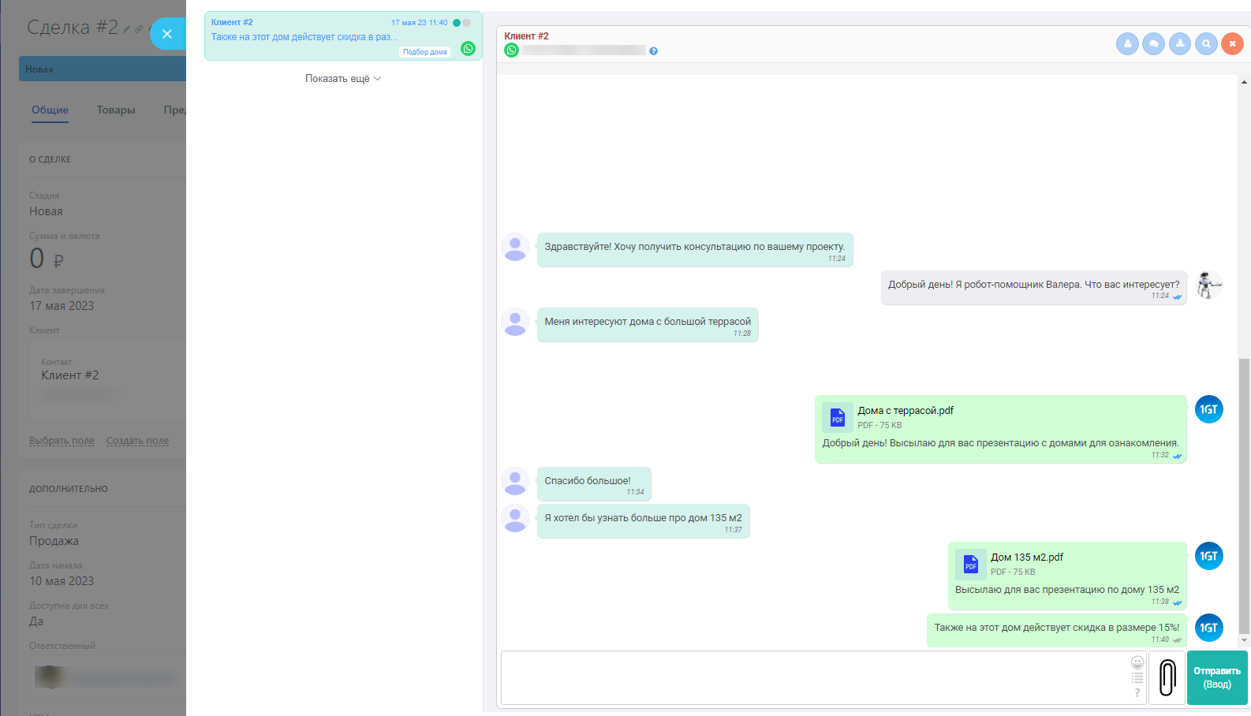Click the client avatar beside the дома с большой террасой message
The width and height of the screenshot is (1251, 716).
point(515,322)
